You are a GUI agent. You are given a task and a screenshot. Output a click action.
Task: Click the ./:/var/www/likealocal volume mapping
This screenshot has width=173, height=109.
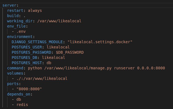tap(42, 78)
